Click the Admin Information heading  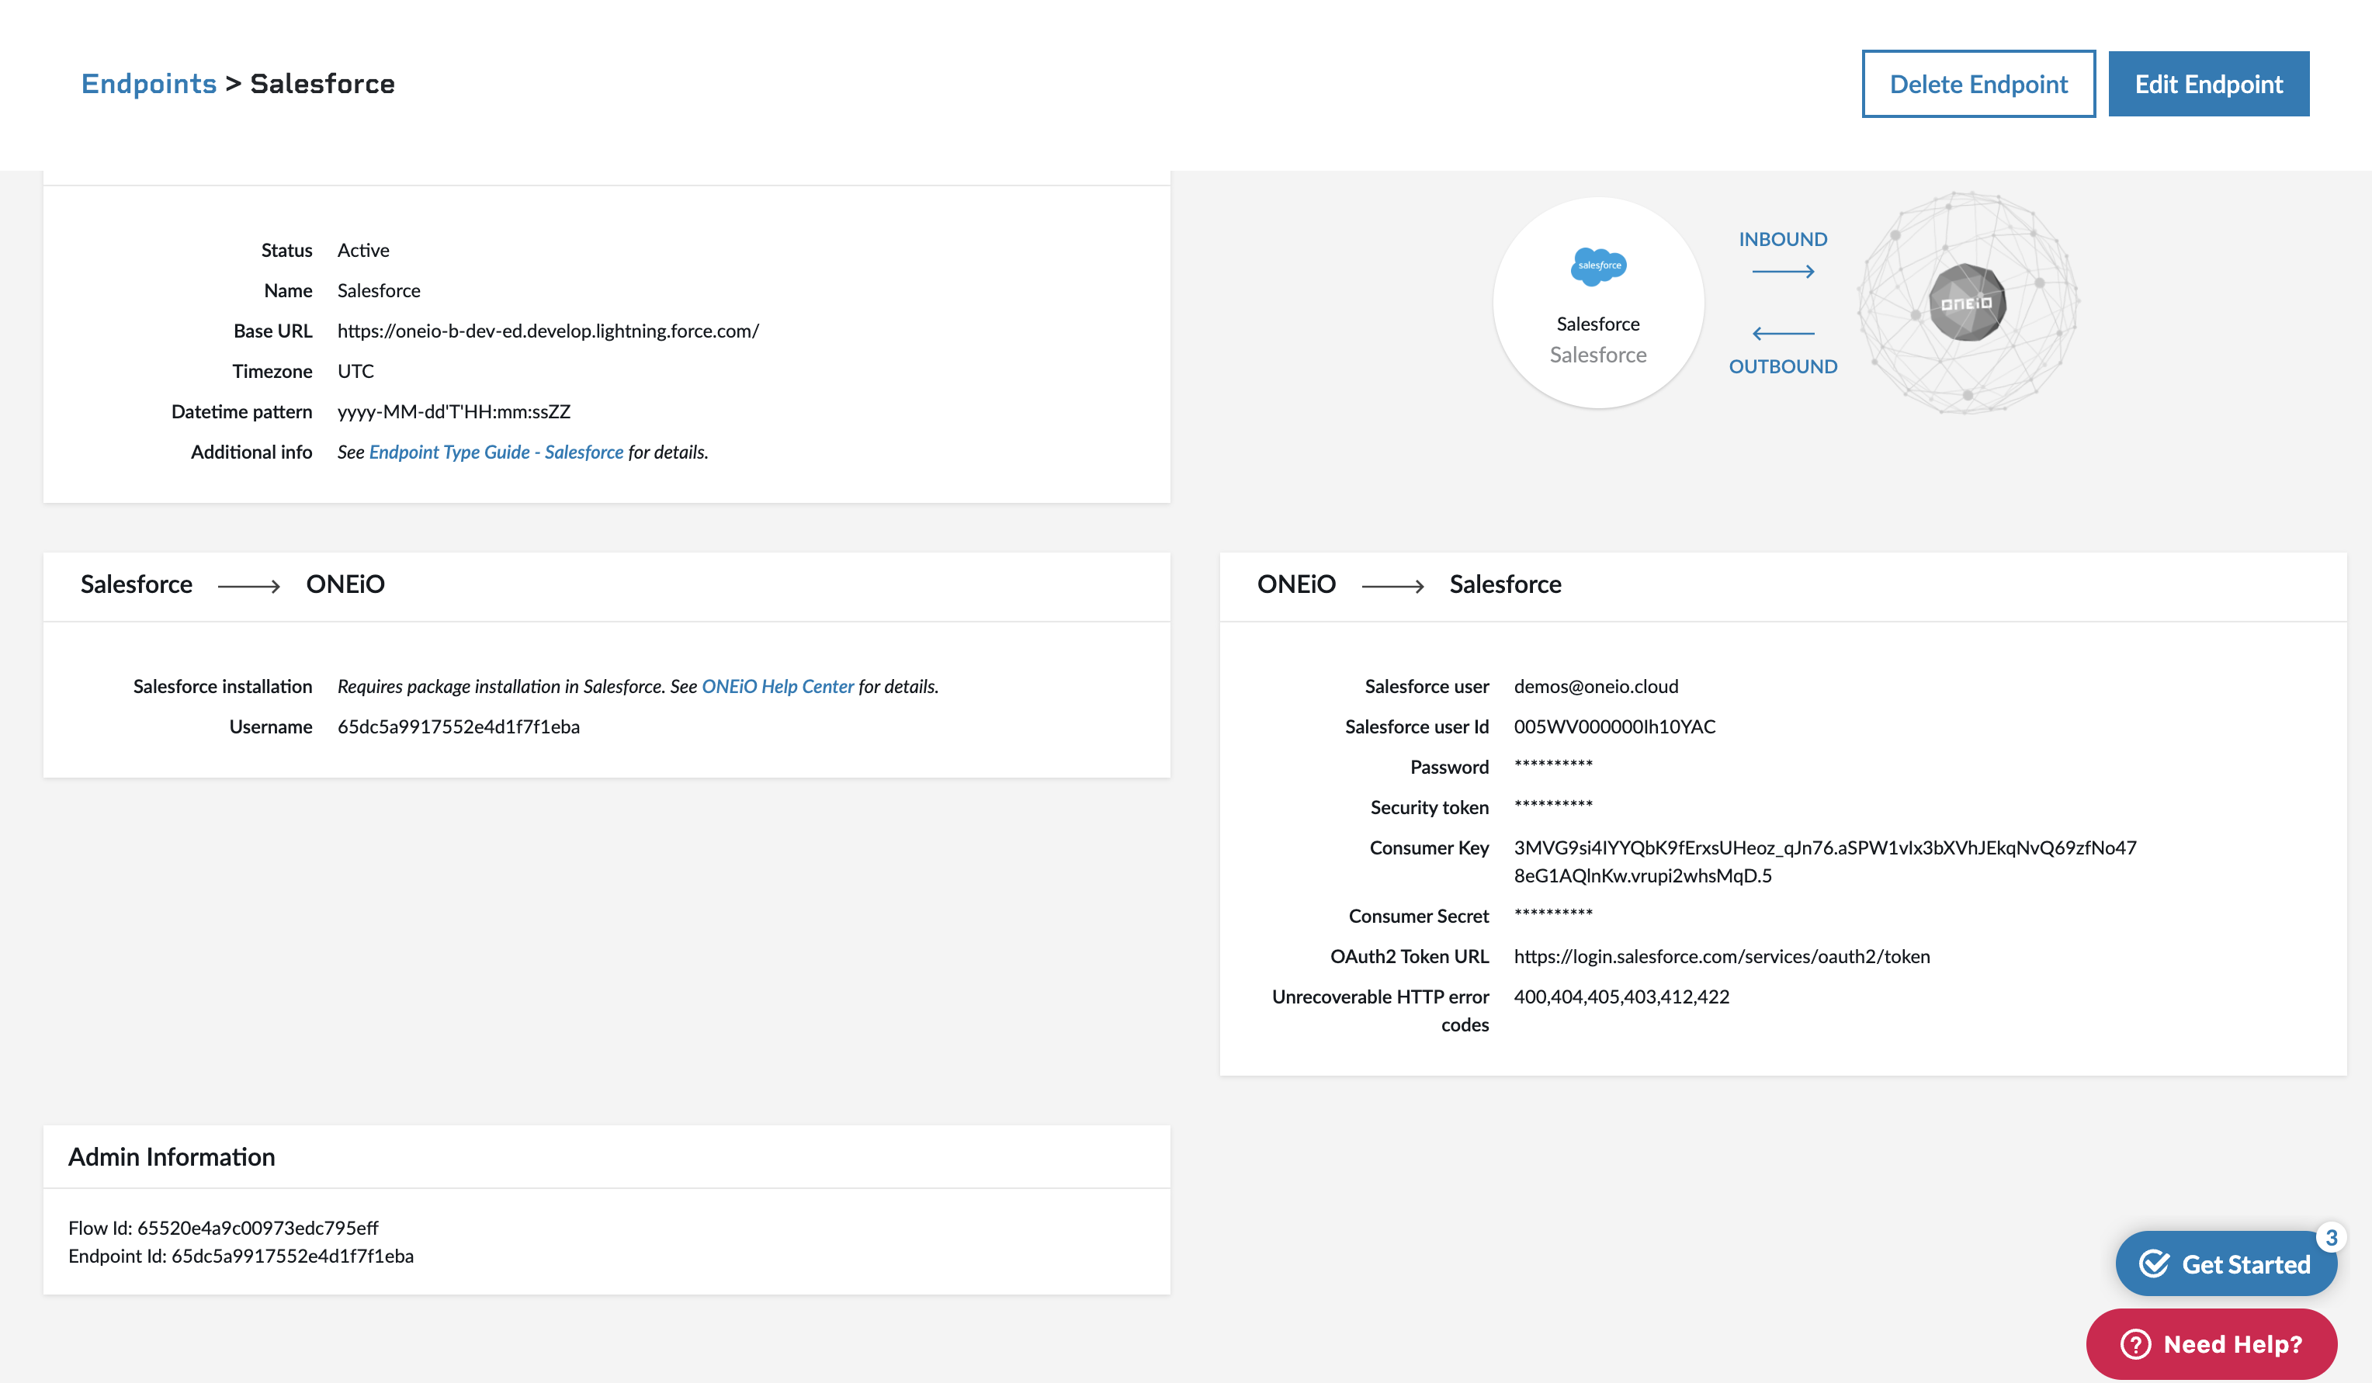click(x=172, y=1157)
